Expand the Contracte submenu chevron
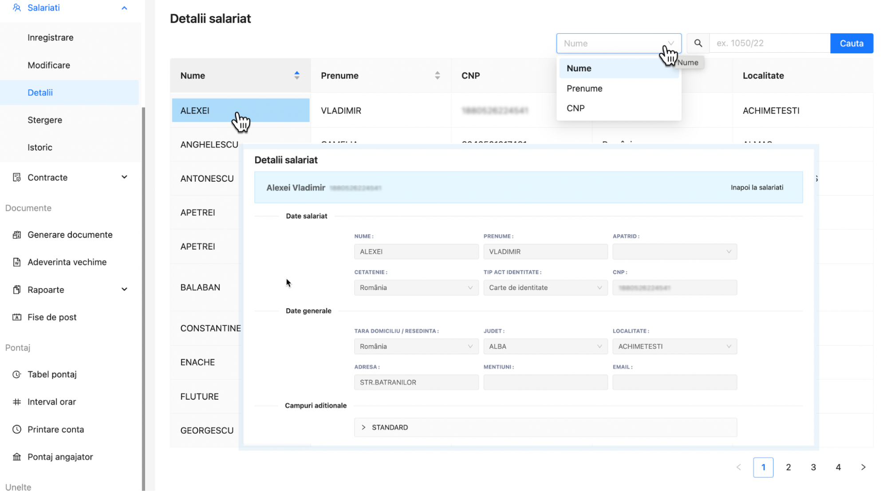The image size is (887, 491). click(124, 177)
